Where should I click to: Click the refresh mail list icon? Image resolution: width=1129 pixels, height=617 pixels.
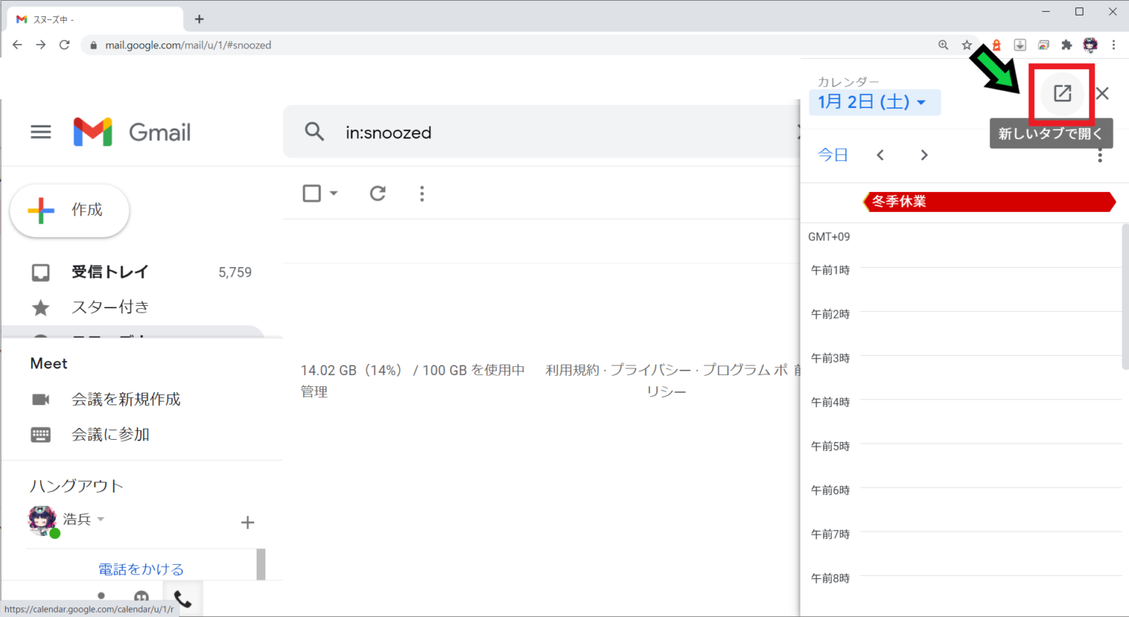[x=378, y=193]
